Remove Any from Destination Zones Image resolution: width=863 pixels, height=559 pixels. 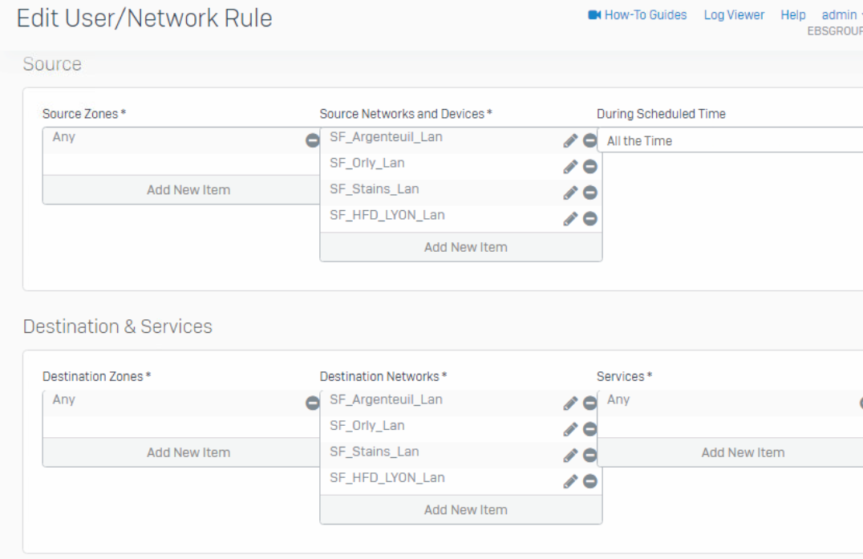(312, 403)
